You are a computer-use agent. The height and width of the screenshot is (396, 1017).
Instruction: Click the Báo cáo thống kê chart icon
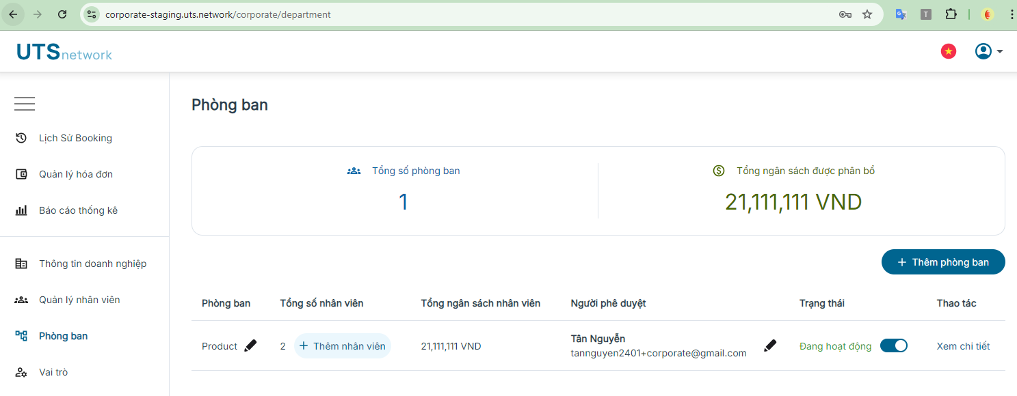[21, 210]
